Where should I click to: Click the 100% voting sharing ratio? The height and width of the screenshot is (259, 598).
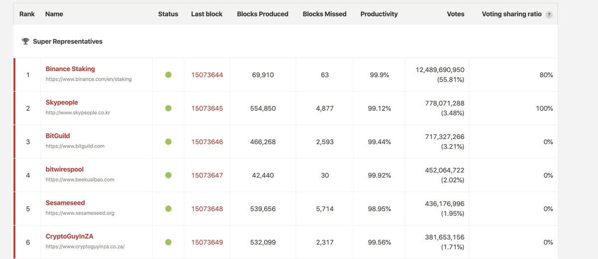(544, 108)
